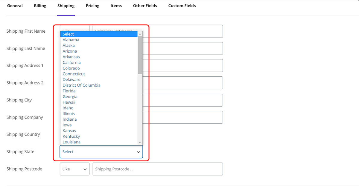Open the Custom Fields tab
This screenshot has width=359, height=188.
point(182,6)
